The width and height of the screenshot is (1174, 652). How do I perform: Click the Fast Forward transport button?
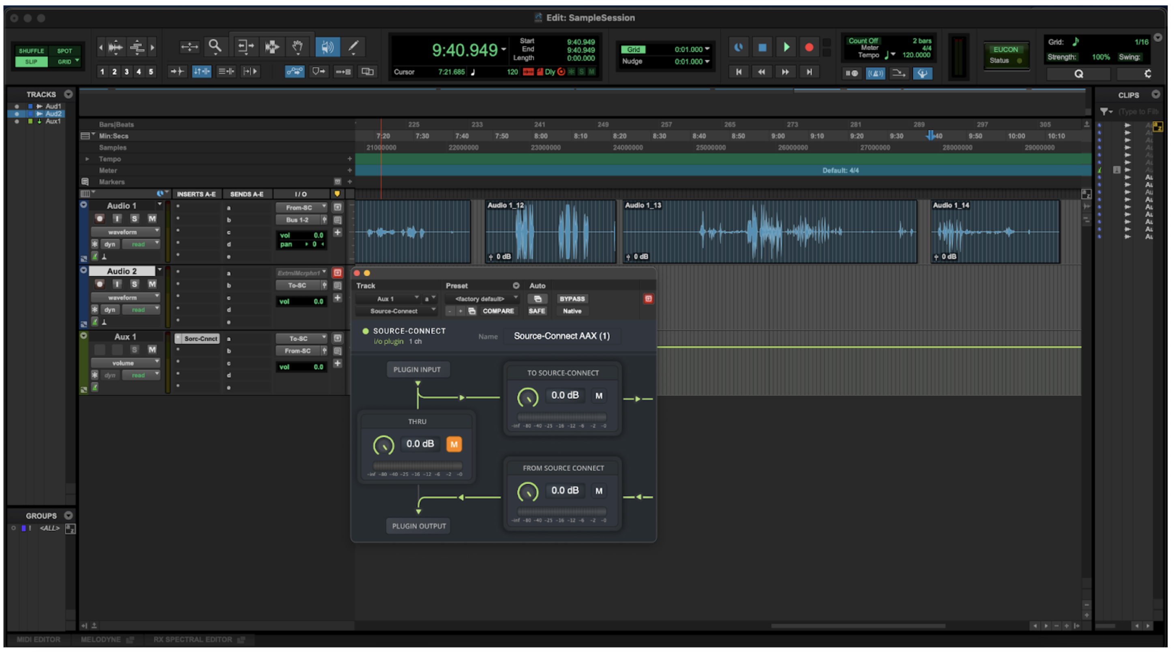click(785, 72)
